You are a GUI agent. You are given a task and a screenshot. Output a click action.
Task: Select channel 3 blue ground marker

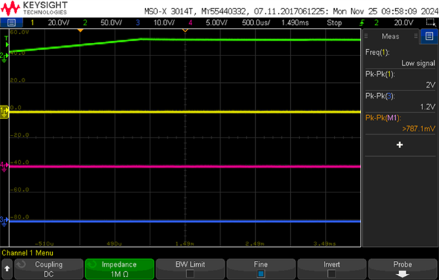click(x=4, y=221)
